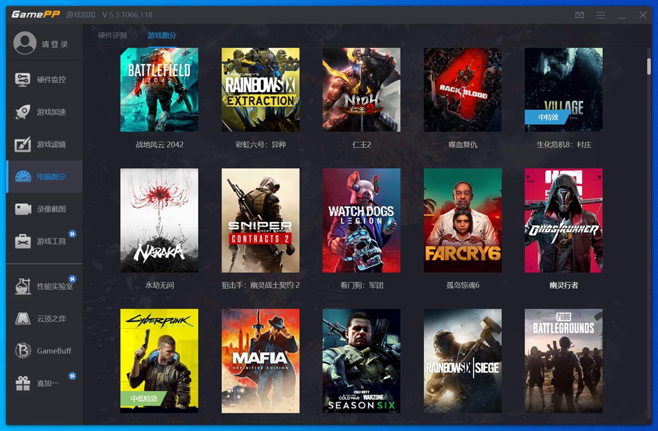
Task: Select the Rainbow Six Siege cover
Action: [462, 361]
